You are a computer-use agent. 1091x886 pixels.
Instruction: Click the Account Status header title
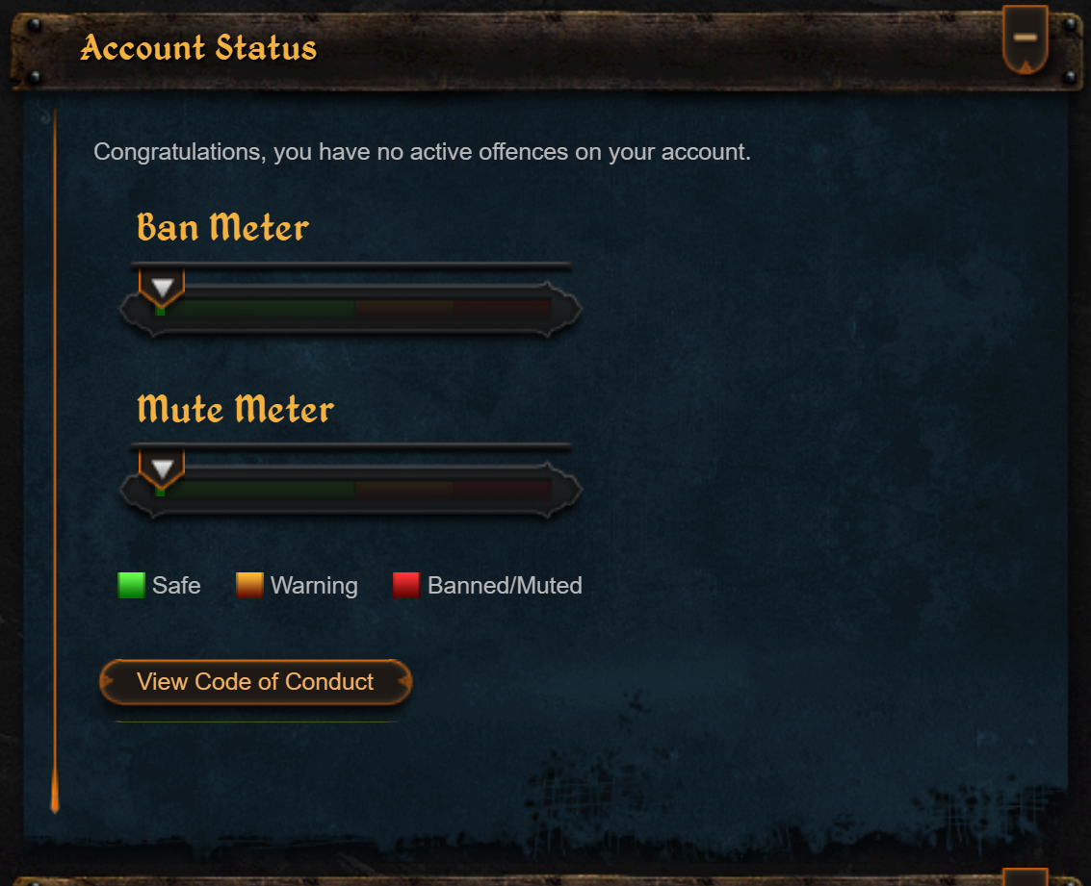click(198, 48)
